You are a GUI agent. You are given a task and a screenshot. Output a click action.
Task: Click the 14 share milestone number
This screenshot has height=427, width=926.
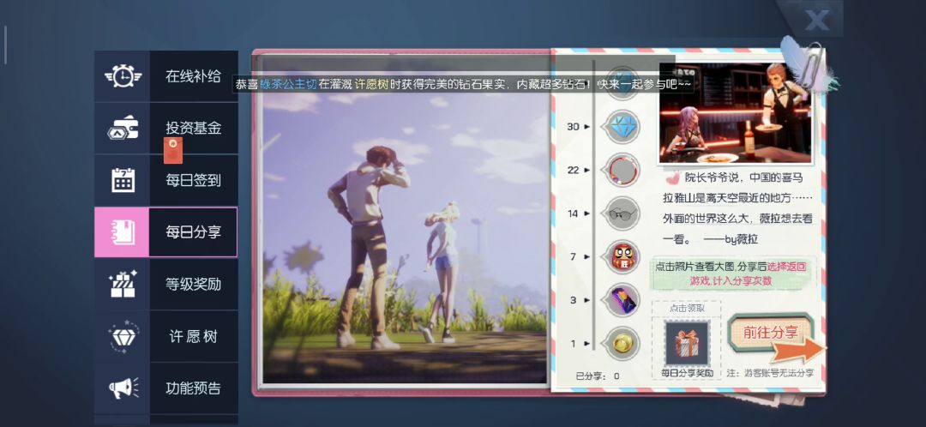point(573,213)
